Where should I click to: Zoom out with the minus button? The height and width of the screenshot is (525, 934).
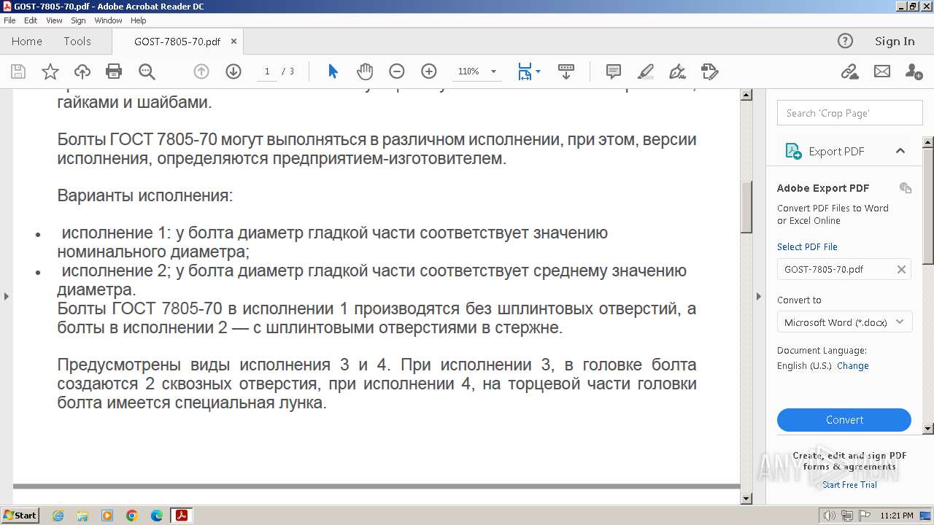coord(397,71)
